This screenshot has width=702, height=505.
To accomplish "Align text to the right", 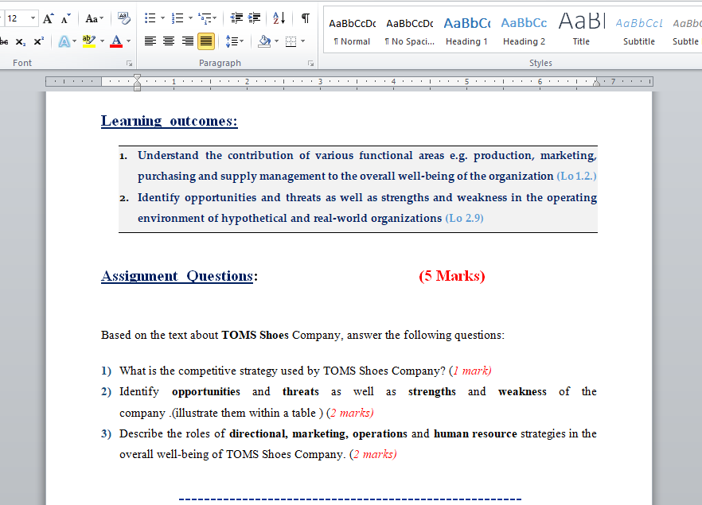I will tap(188, 41).
